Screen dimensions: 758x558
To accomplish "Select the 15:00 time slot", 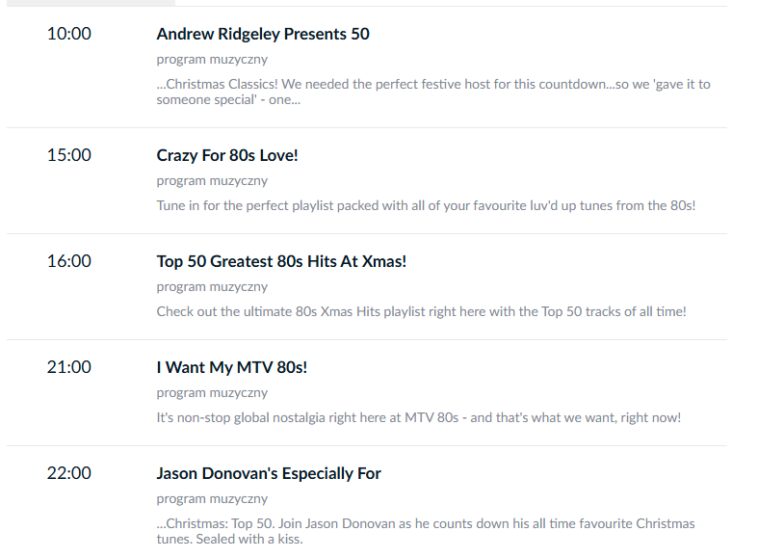I will 68,155.
